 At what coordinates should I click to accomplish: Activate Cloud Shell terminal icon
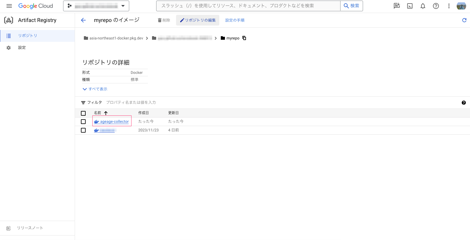point(410,6)
